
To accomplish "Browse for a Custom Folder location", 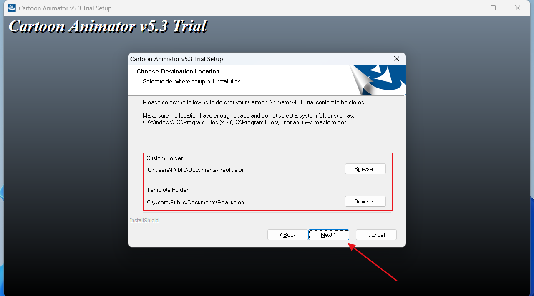I will point(365,169).
